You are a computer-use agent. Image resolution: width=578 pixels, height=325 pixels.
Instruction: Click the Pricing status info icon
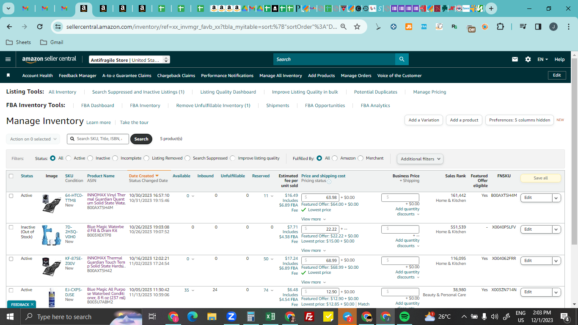pos(329,182)
